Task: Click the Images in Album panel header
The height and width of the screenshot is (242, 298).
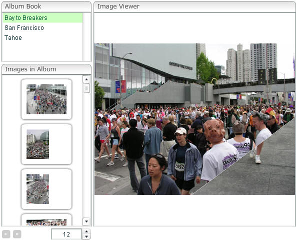Action: point(46,69)
